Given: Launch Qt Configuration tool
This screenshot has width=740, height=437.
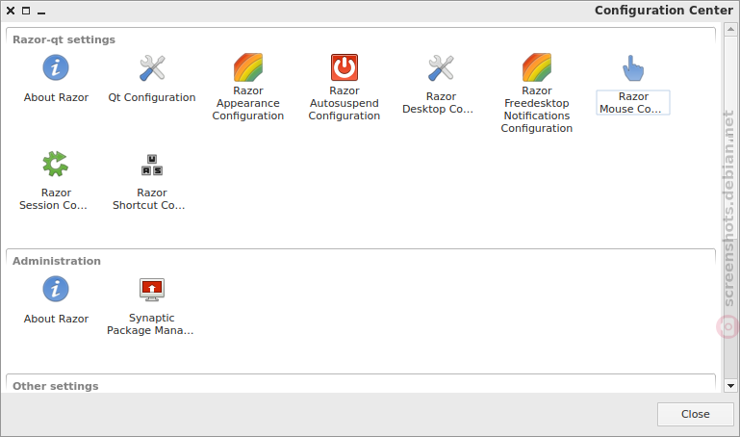Looking at the screenshot, I should (152, 67).
